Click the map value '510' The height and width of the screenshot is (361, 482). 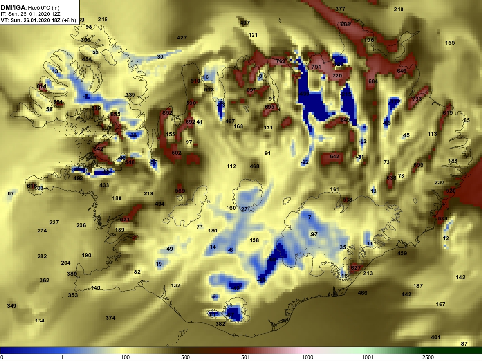pos(195,81)
